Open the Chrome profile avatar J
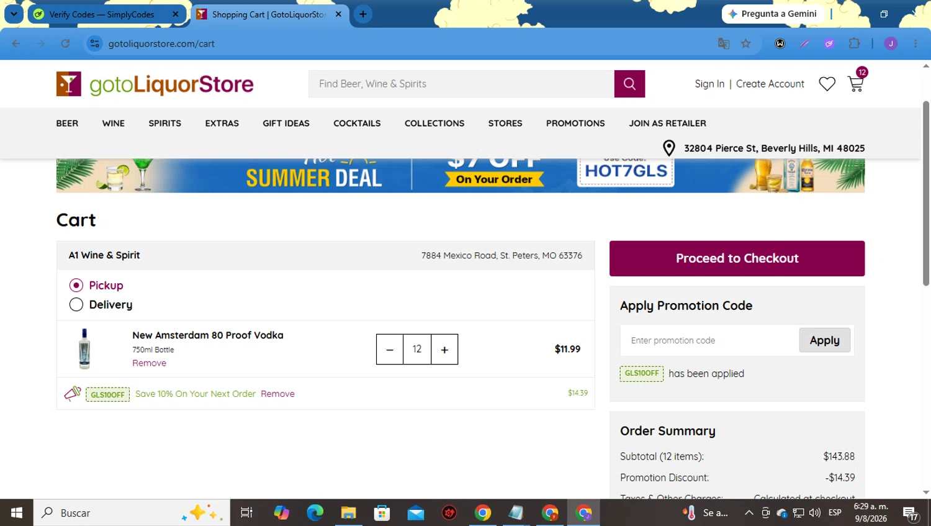This screenshot has height=526, width=931. tap(891, 43)
